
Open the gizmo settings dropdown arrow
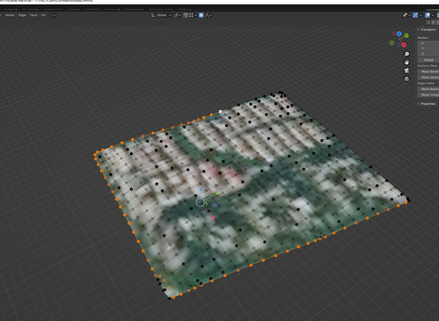421,15
